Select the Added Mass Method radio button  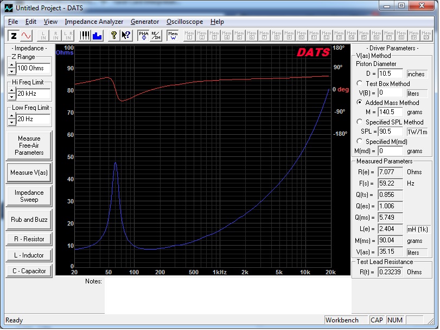coord(359,102)
